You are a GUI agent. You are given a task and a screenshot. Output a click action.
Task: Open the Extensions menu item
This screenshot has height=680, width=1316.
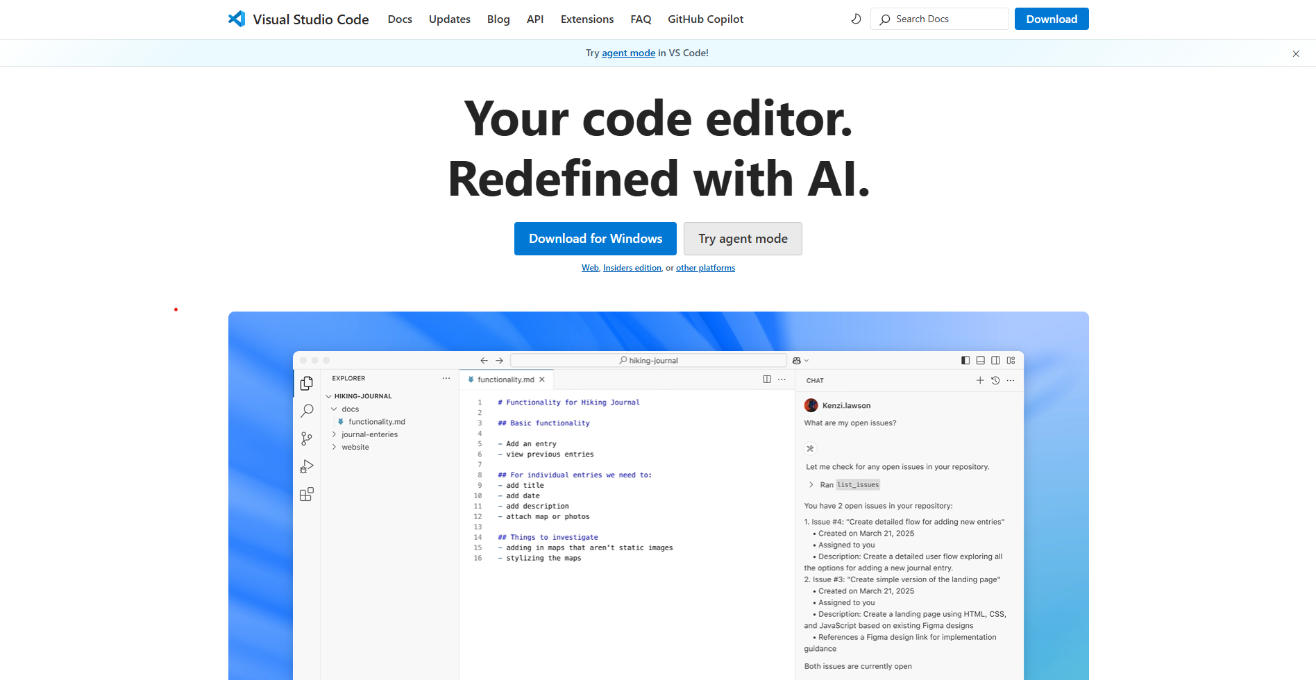pyautogui.click(x=587, y=19)
